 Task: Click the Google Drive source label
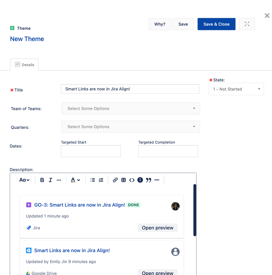coord(44,273)
